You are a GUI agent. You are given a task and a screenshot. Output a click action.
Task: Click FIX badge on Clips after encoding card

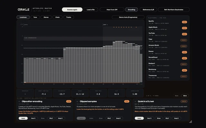click(69, 101)
